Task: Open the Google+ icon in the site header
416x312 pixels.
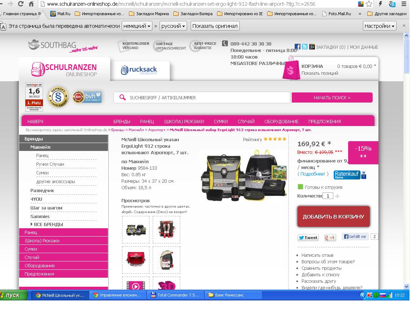Action: (x=312, y=47)
